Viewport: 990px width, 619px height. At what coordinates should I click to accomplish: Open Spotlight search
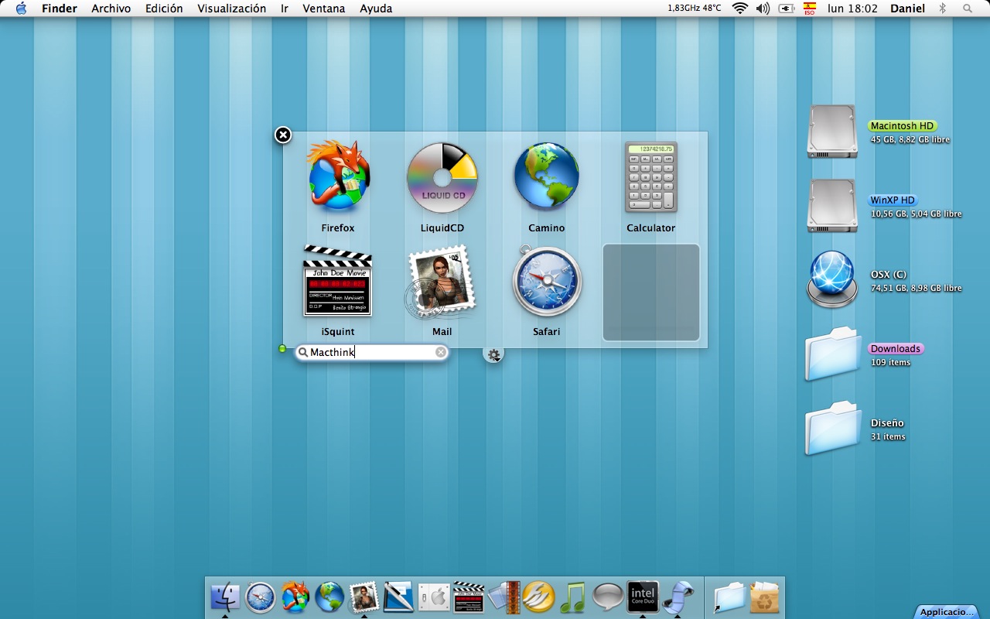(968, 9)
